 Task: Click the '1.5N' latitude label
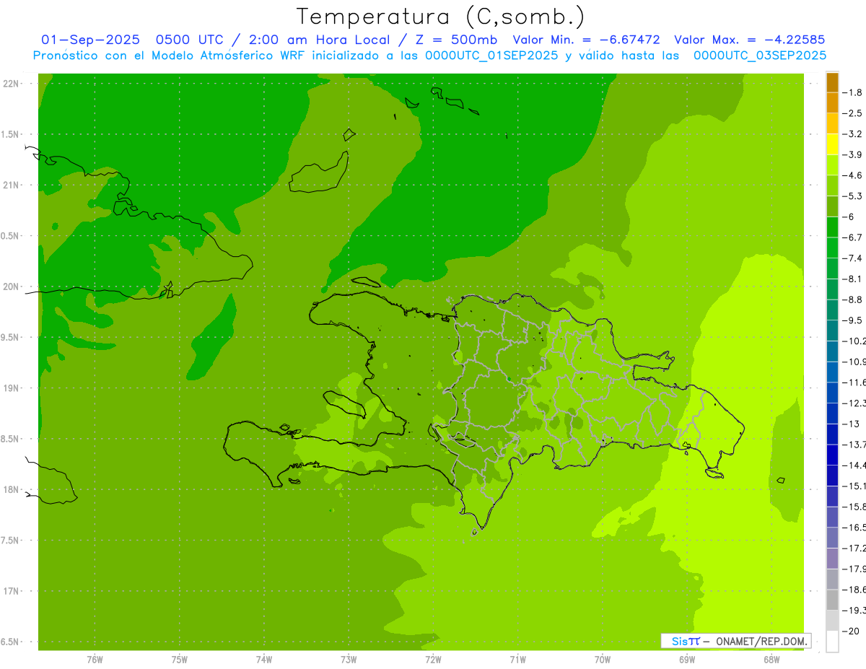coord(11,134)
